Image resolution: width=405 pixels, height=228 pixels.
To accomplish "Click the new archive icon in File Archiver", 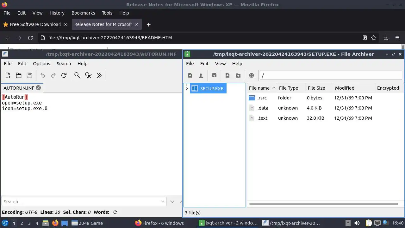I will 190,75.
